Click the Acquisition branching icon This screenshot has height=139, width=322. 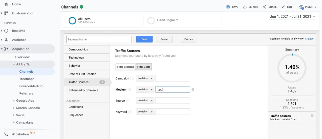tap(6, 49)
